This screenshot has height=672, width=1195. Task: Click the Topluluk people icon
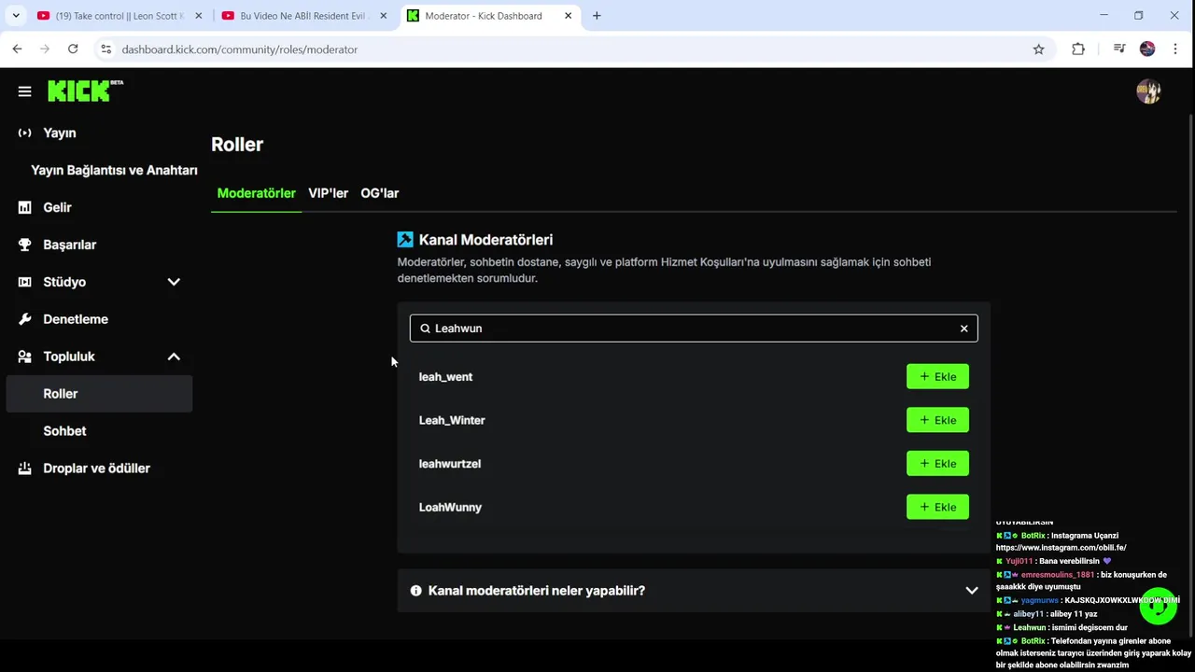25,357
